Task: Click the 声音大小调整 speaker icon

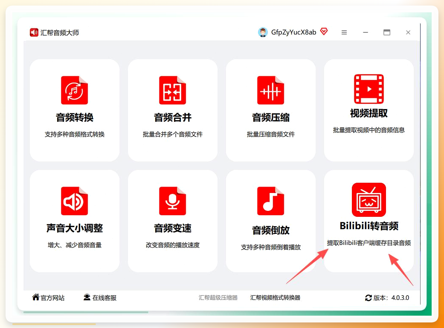Action: 75,201
